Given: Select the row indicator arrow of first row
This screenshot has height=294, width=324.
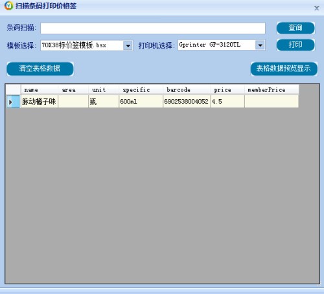Looking at the screenshot, I should pyautogui.click(x=13, y=102).
